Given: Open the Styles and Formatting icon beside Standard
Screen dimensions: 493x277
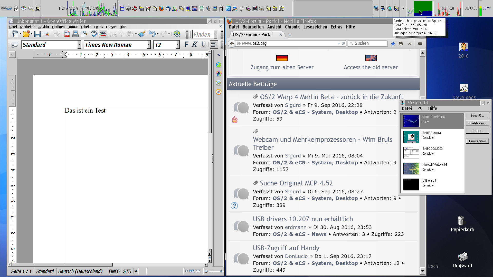Looking at the screenshot, I should [15, 45].
